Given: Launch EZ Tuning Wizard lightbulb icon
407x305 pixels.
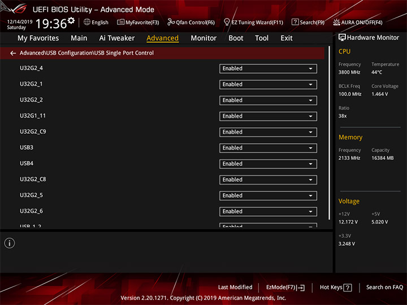Looking at the screenshot, I should coord(227,22).
